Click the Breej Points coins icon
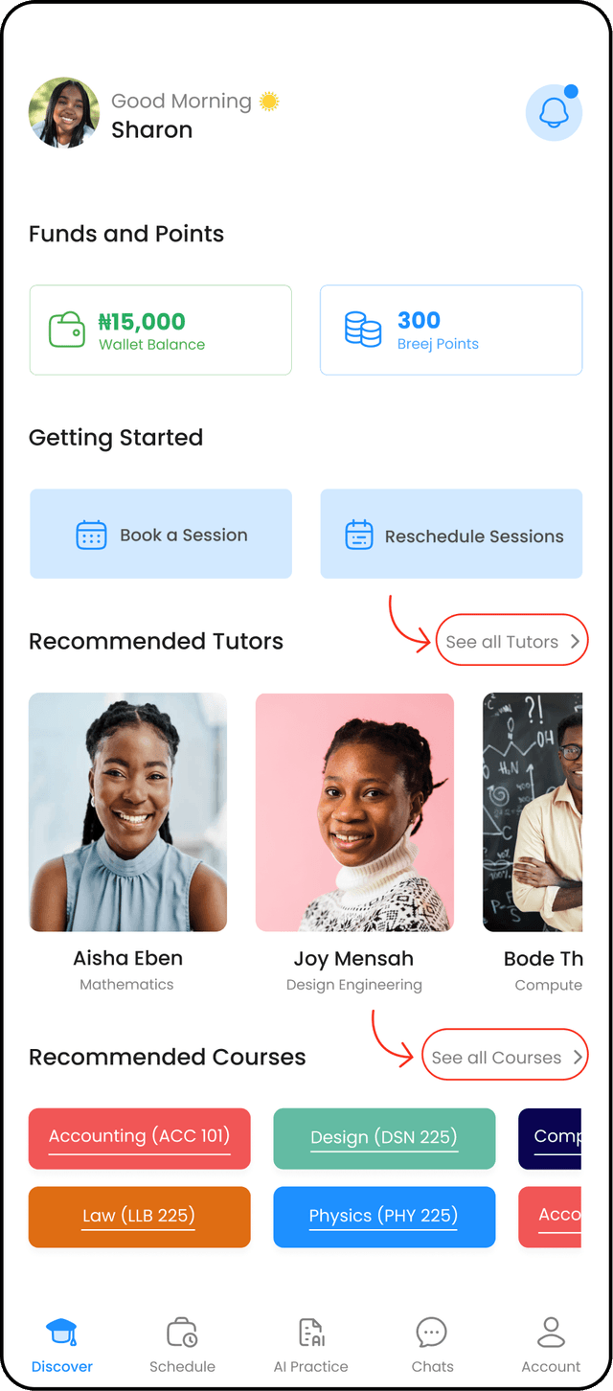Screen dimensions: 613x1391 [363, 330]
